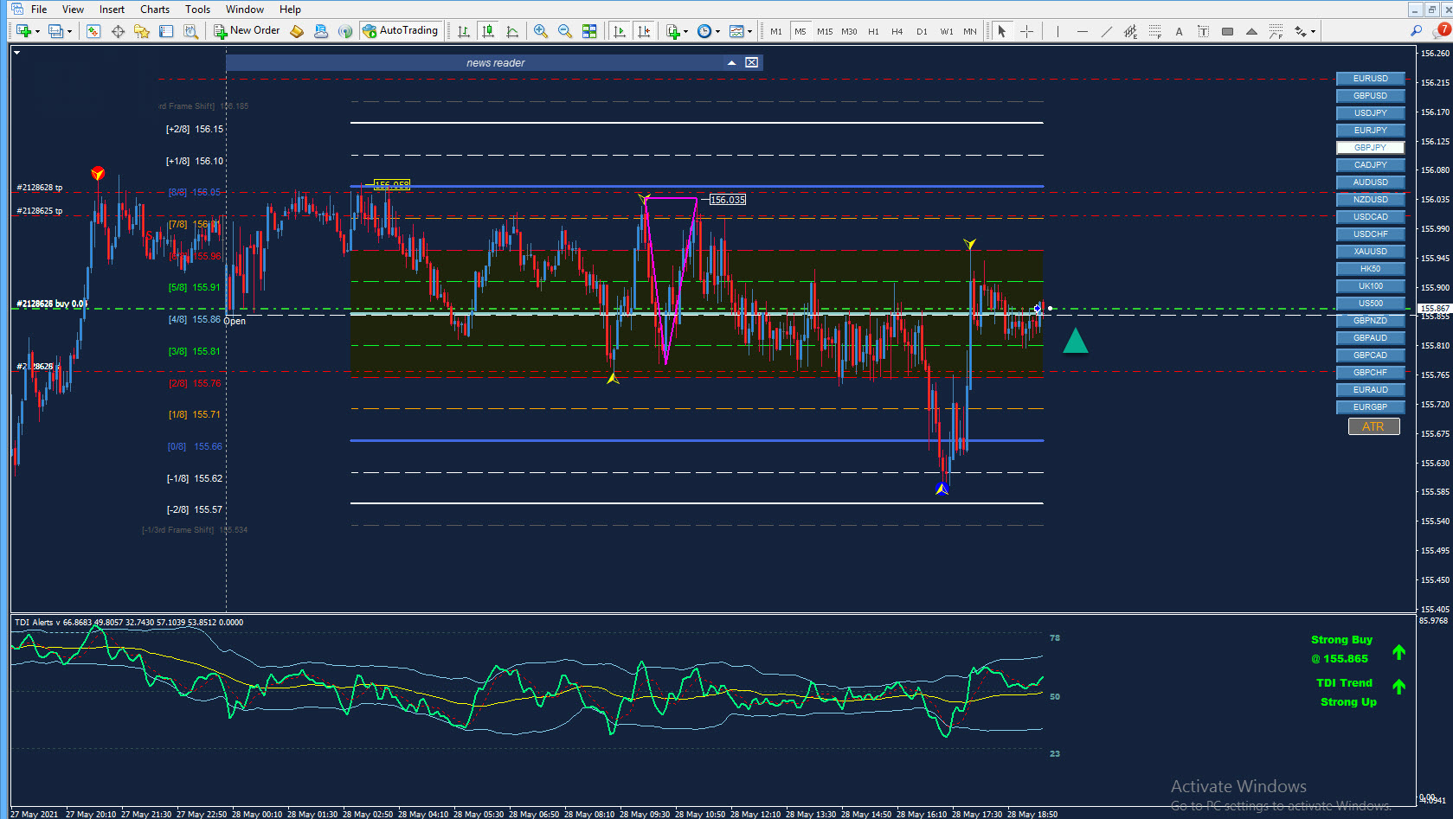Click the search magnifier in toolbar
This screenshot has height=819, width=1453.
click(1416, 31)
